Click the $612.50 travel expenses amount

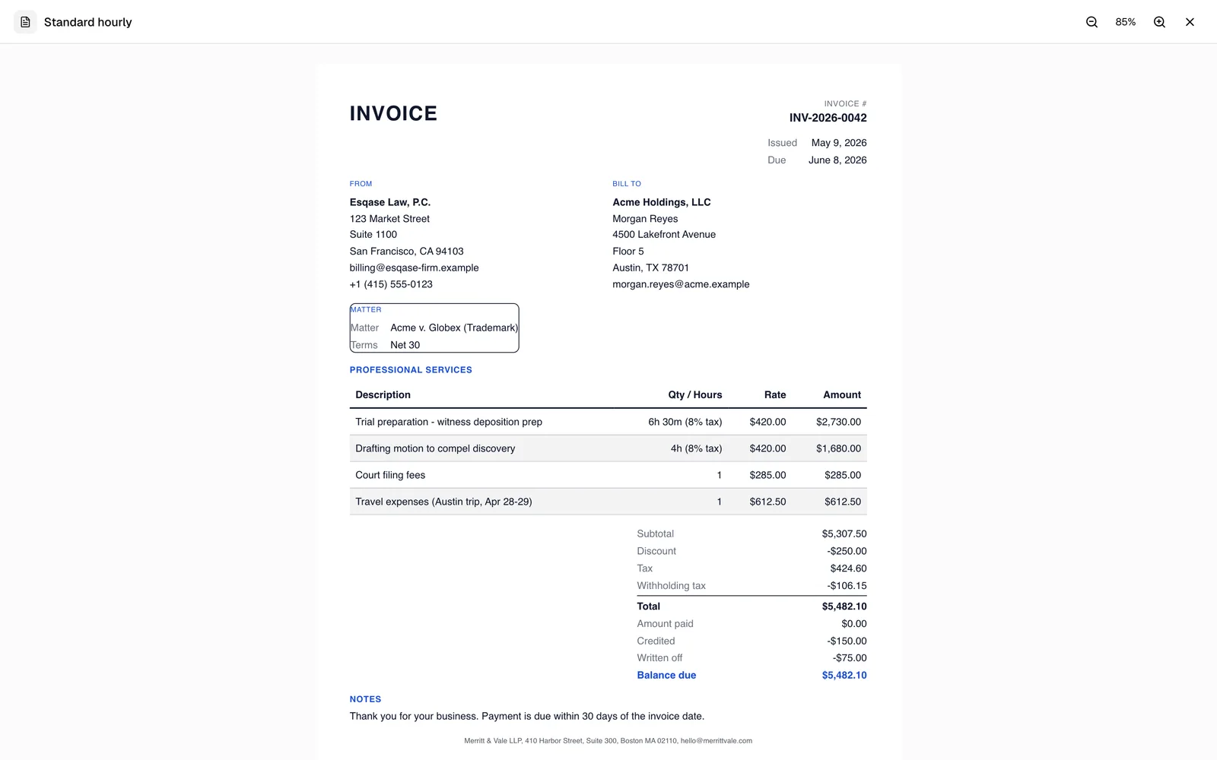(x=843, y=502)
